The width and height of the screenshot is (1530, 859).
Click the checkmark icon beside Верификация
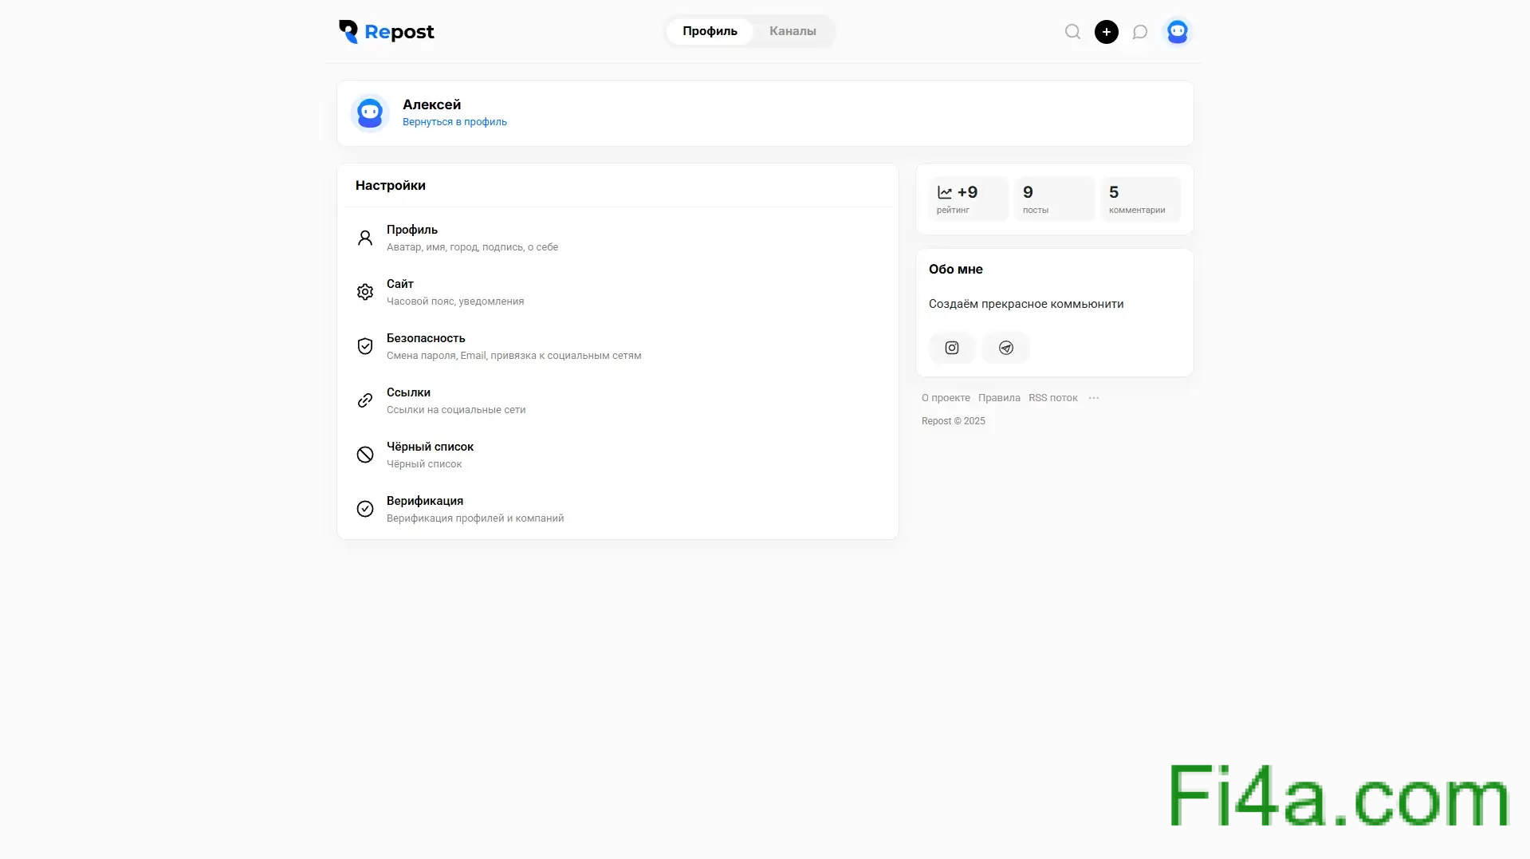pos(365,509)
